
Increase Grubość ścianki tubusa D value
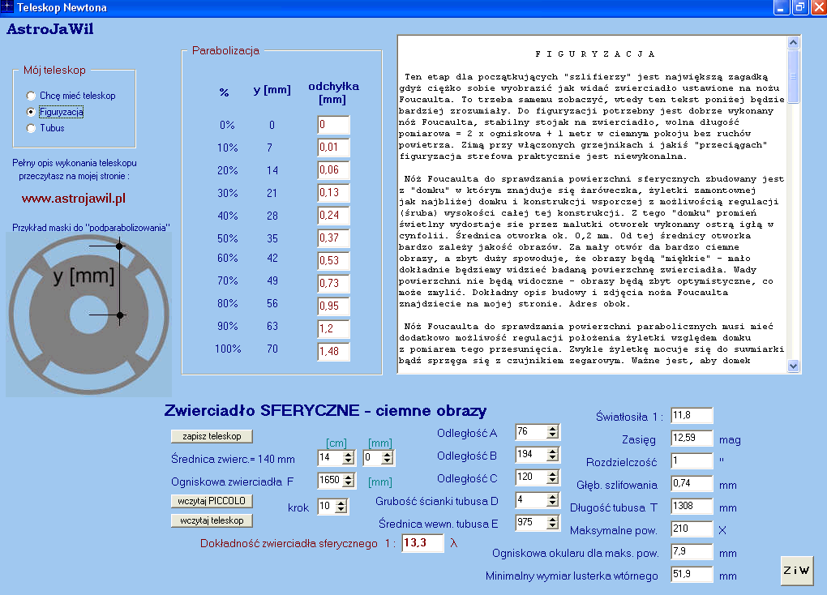552,496
